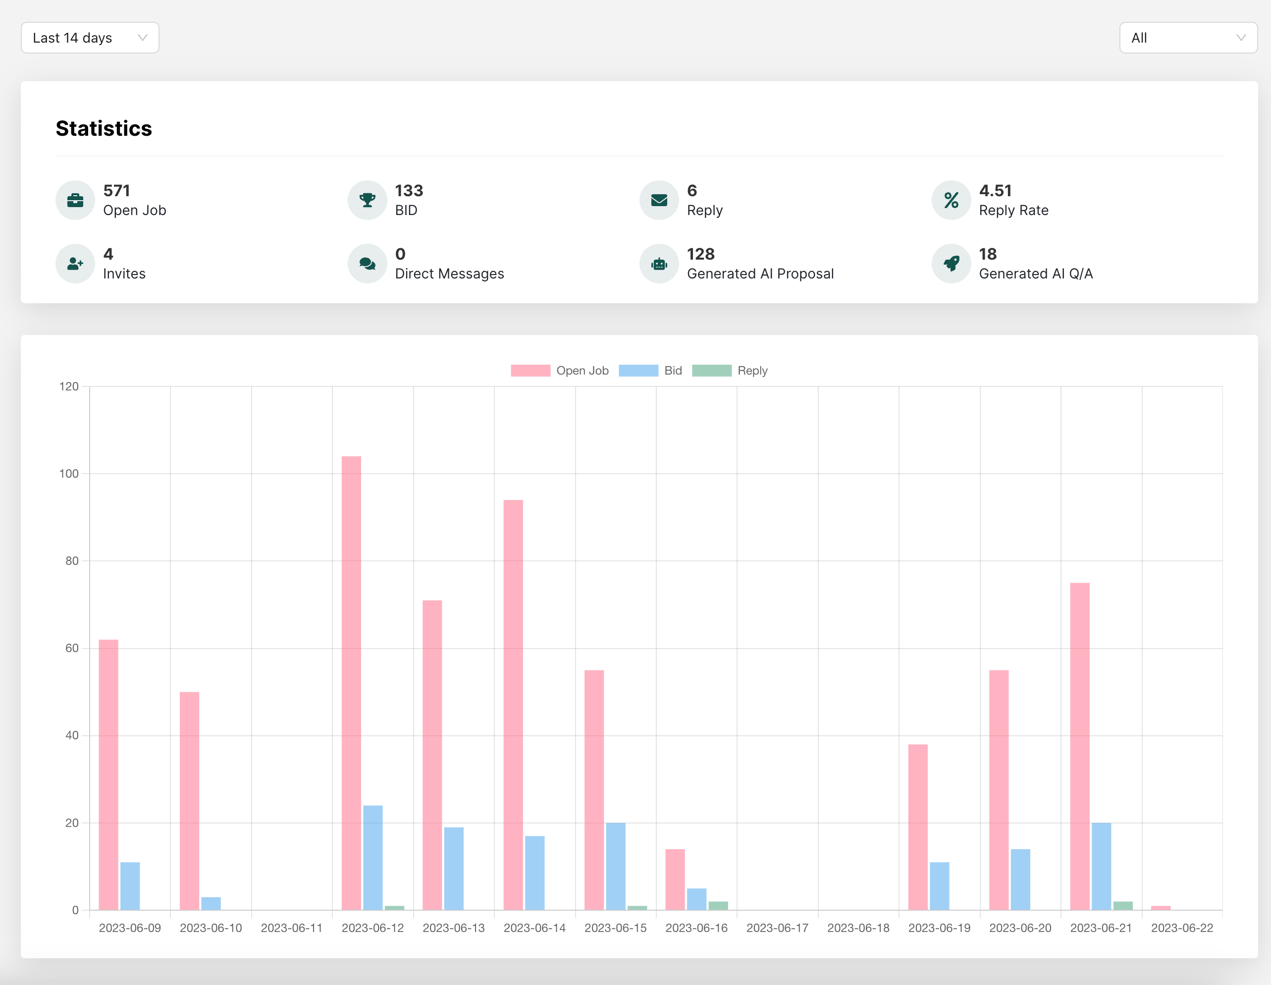Click the pink Open Job legend swatch
This screenshot has height=985, width=1271.
pyautogui.click(x=530, y=371)
